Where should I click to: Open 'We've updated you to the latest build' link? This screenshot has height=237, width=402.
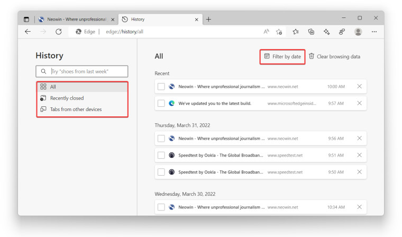point(215,103)
